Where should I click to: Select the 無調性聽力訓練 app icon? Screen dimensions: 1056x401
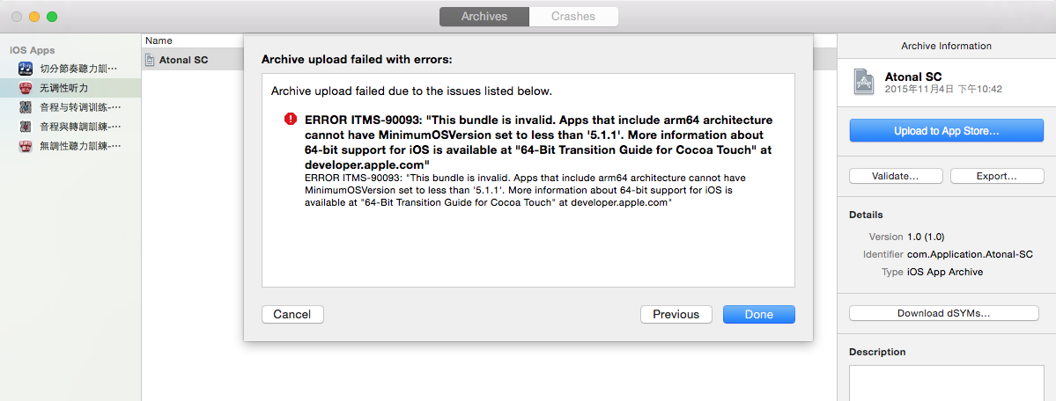(26, 145)
